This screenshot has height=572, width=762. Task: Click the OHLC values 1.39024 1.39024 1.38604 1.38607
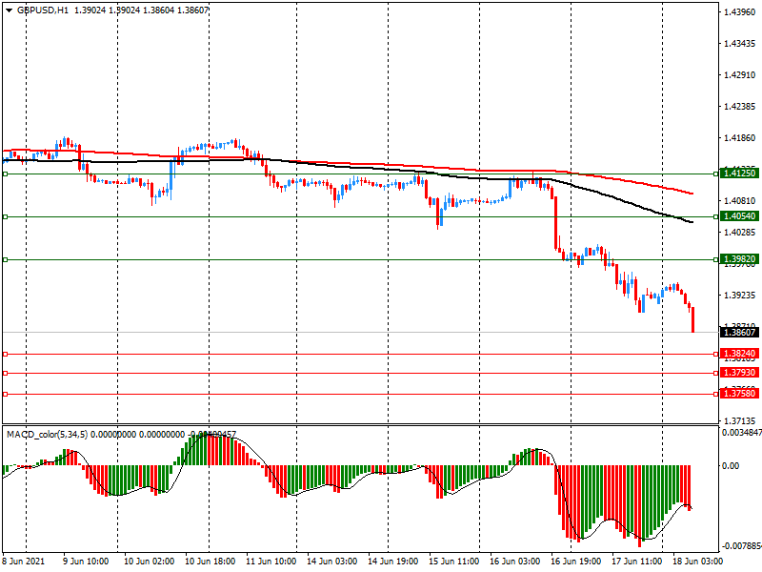pos(141,10)
